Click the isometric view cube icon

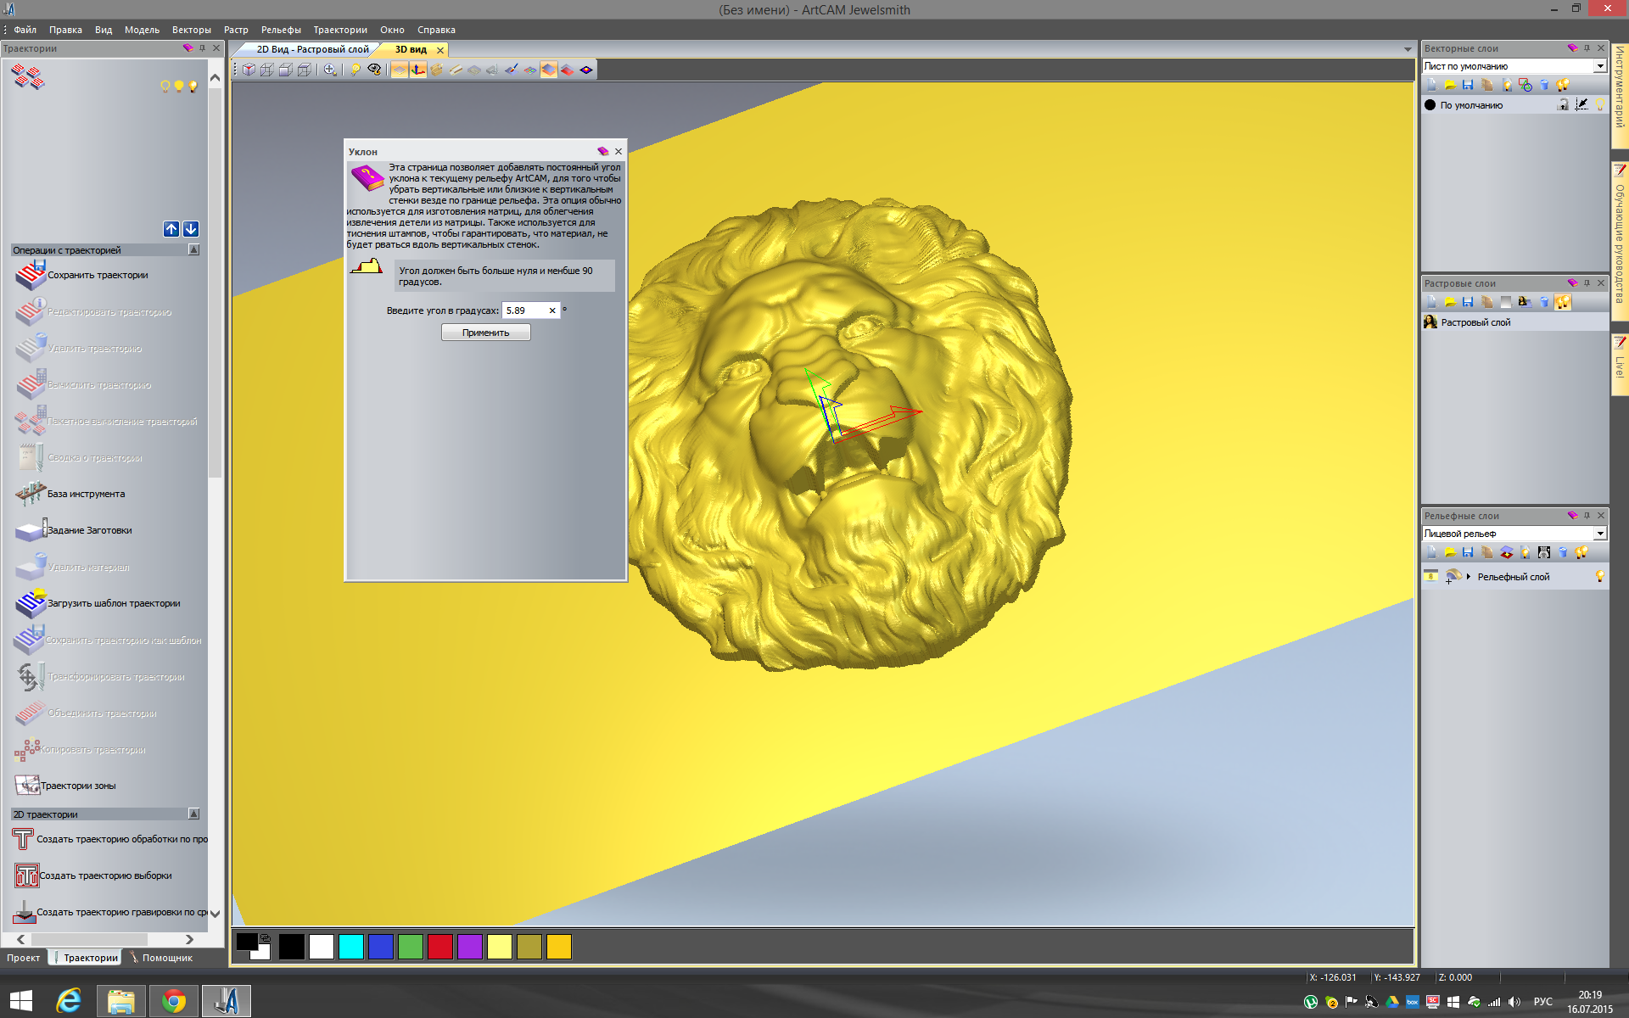click(249, 70)
